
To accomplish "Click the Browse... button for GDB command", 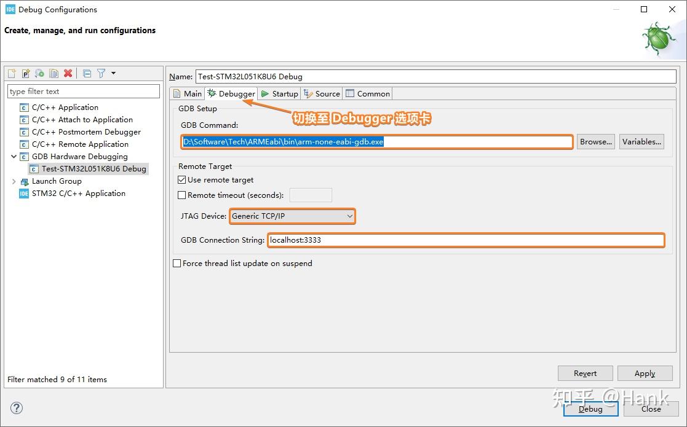I will tap(595, 142).
